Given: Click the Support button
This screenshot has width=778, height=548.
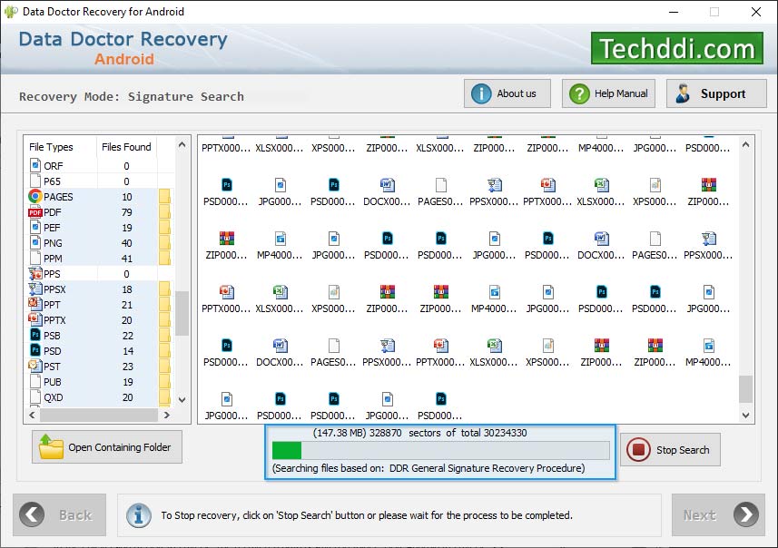Looking at the screenshot, I should [x=716, y=93].
